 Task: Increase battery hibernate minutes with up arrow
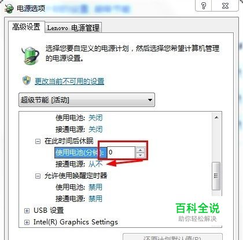click(141, 150)
